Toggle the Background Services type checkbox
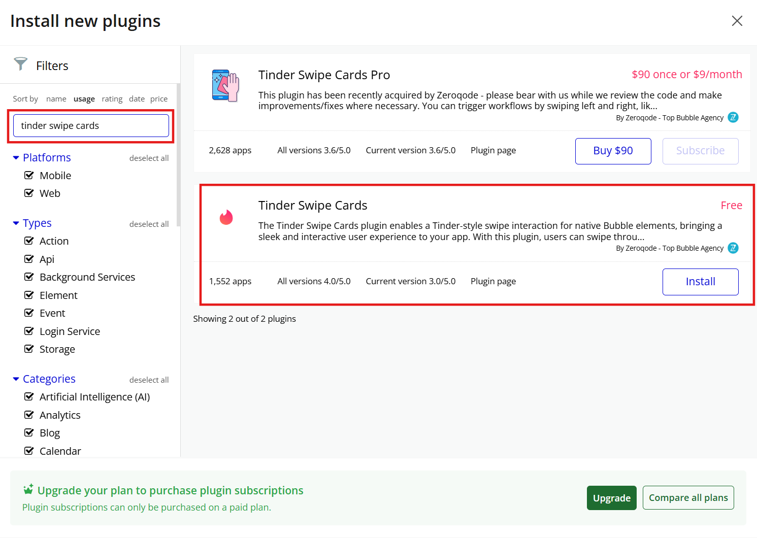 [x=29, y=277]
